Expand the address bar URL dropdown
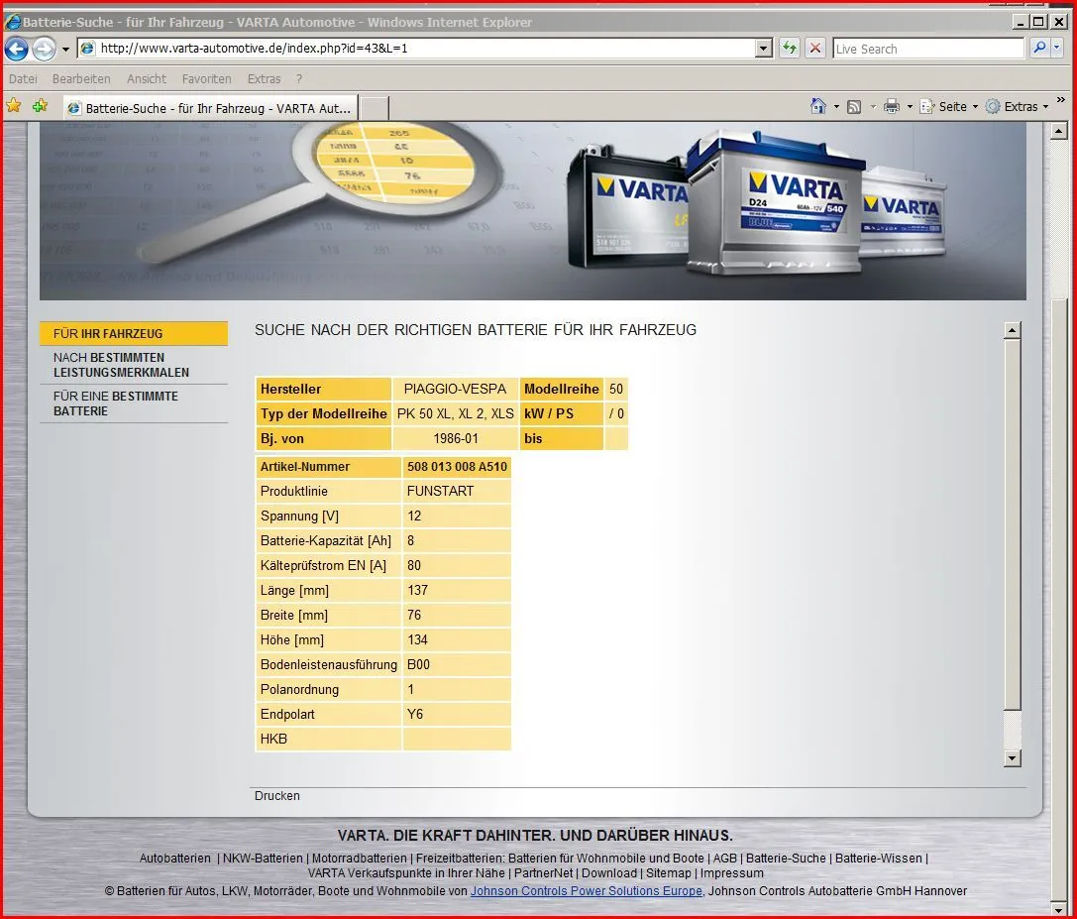Screen dimensions: 1077x919 tap(763, 49)
